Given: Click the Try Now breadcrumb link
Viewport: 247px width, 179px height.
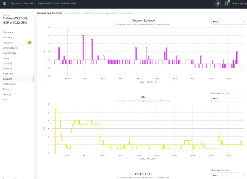Looking at the screenshot, I should 15,4.
